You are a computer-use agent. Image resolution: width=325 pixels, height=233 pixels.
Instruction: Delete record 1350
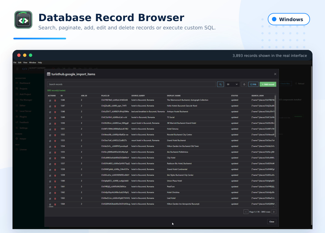(55, 123)
